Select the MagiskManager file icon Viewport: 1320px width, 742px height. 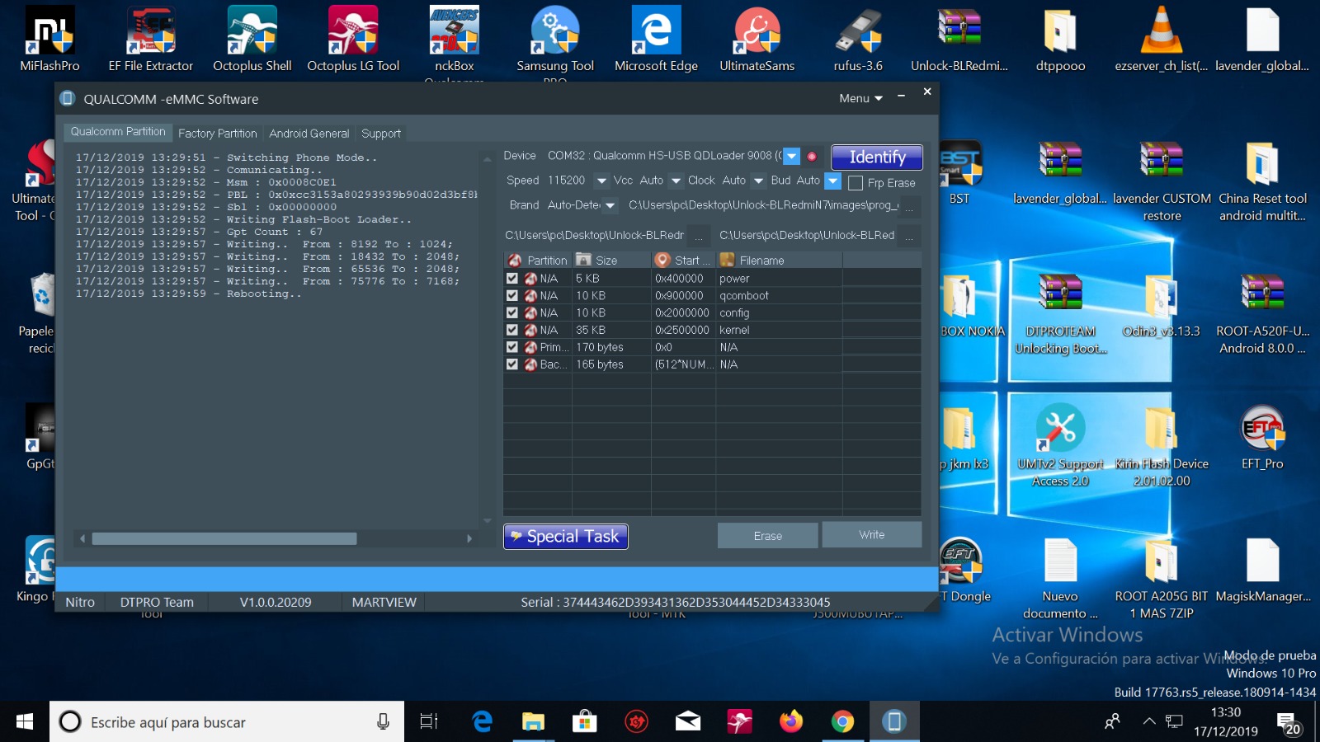pos(1262,571)
